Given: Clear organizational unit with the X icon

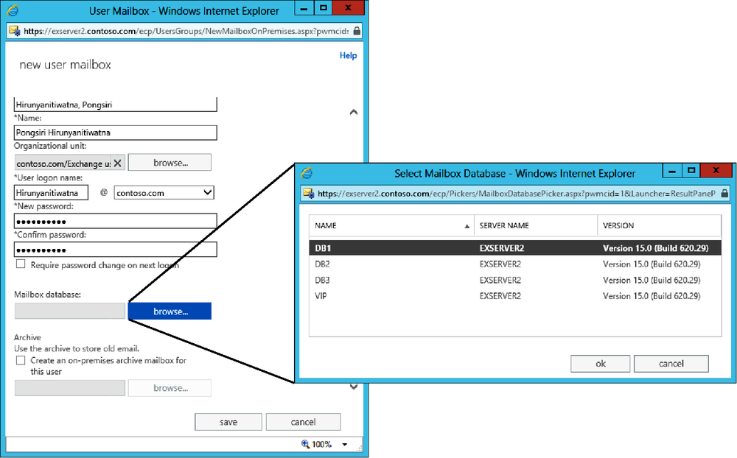Looking at the screenshot, I should click(117, 163).
